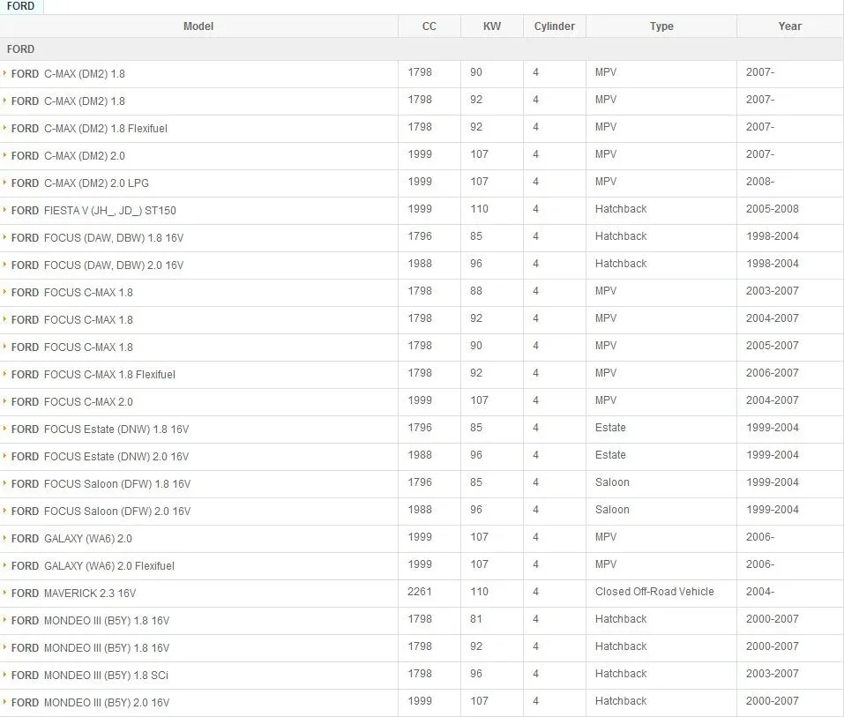
Task: Click the FORD group header row
Action: click(x=422, y=49)
